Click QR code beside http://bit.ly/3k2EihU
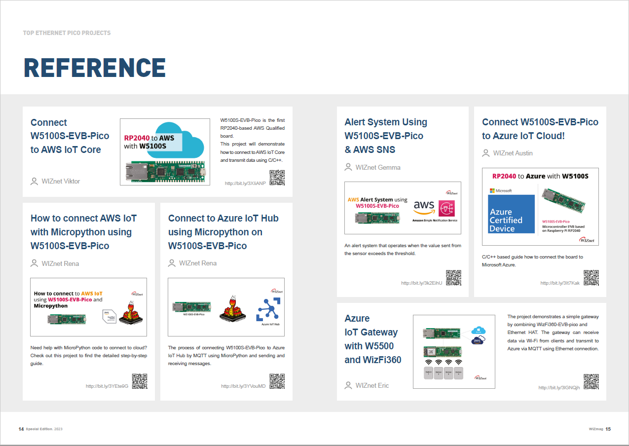The image size is (629, 446). (453, 278)
